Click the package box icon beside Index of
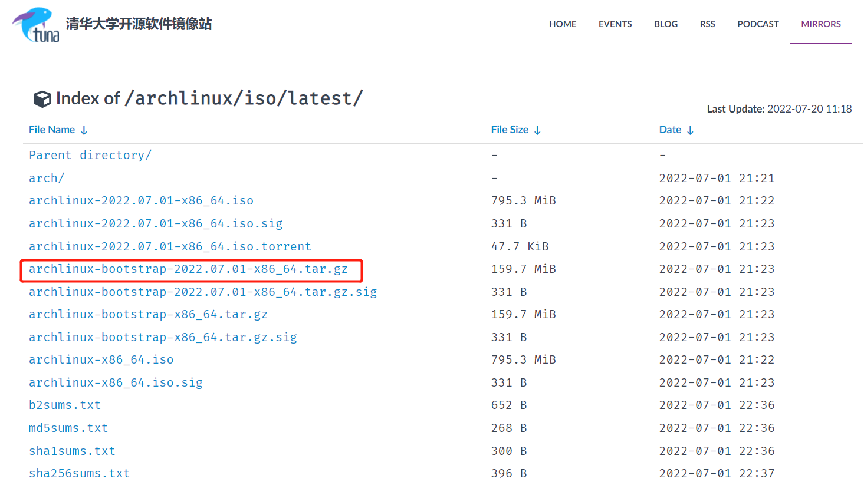Screen dimensions: 864x485 (x=42, y=99)
